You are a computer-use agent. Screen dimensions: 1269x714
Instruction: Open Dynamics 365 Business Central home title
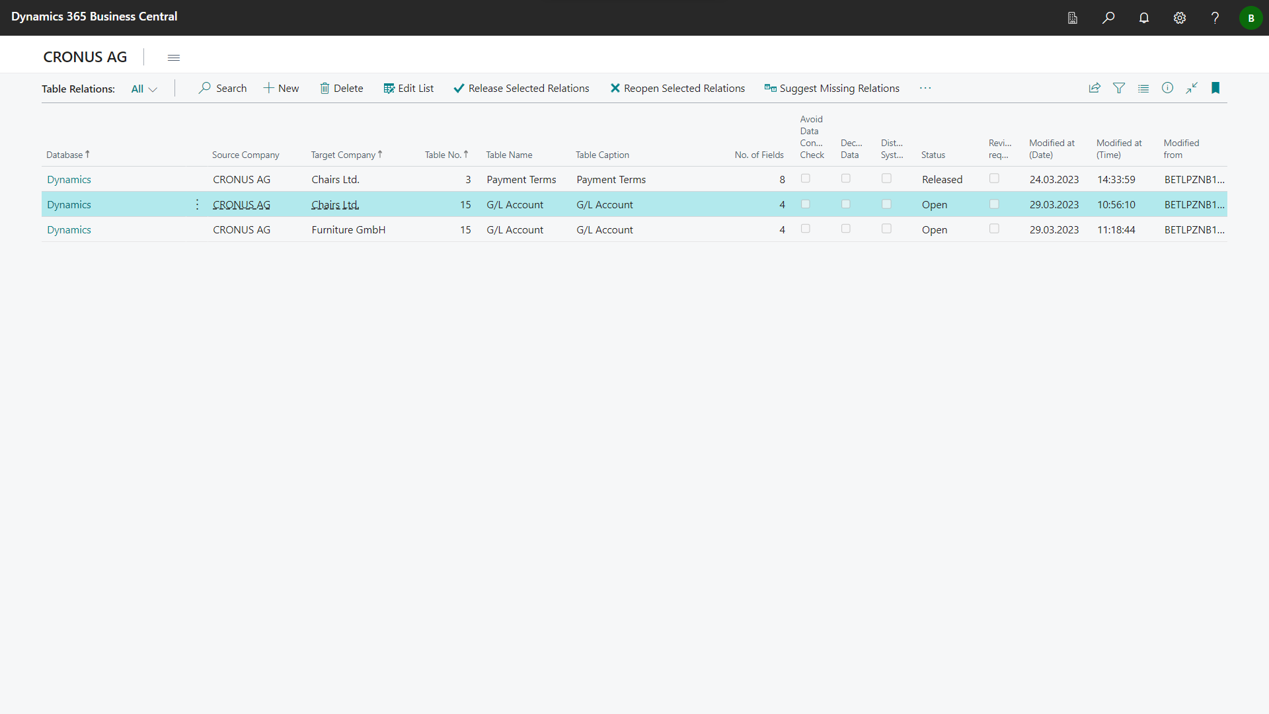pos(94,17)
